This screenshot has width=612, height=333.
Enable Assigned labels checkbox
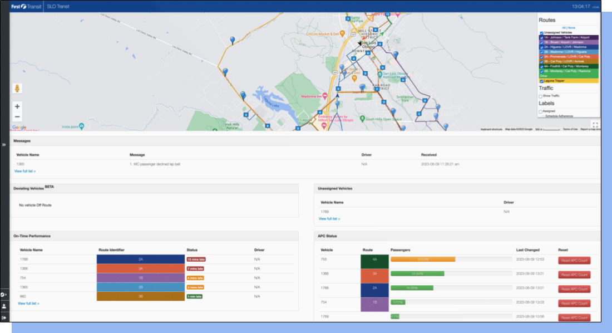[541, 111]
